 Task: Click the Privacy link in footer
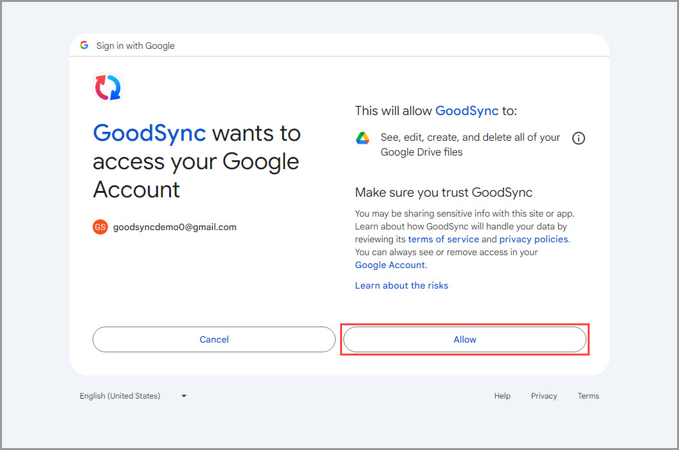point(544,396)
